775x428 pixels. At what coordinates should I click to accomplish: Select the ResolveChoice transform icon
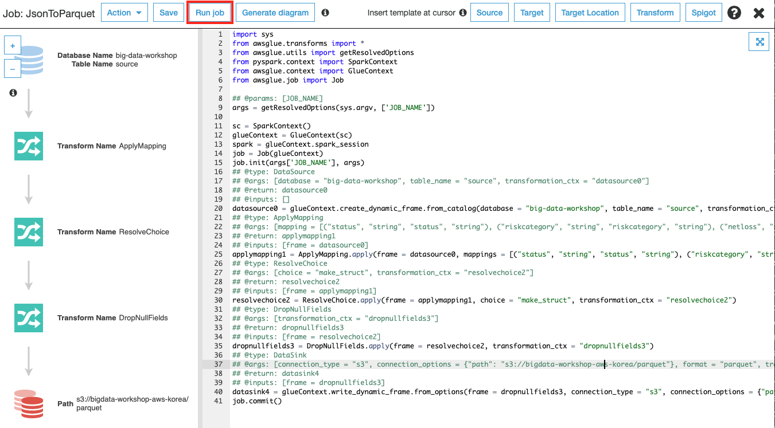point(29,232)
